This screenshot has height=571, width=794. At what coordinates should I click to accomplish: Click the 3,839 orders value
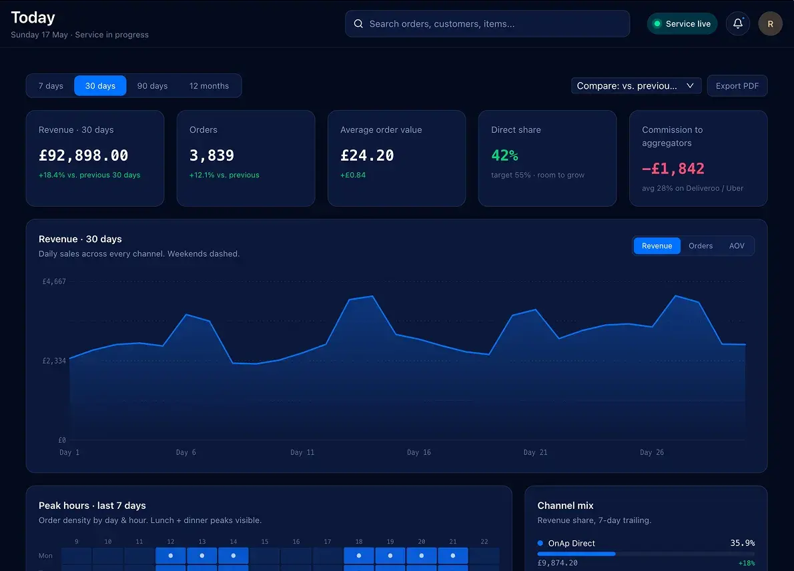(212, 155)
